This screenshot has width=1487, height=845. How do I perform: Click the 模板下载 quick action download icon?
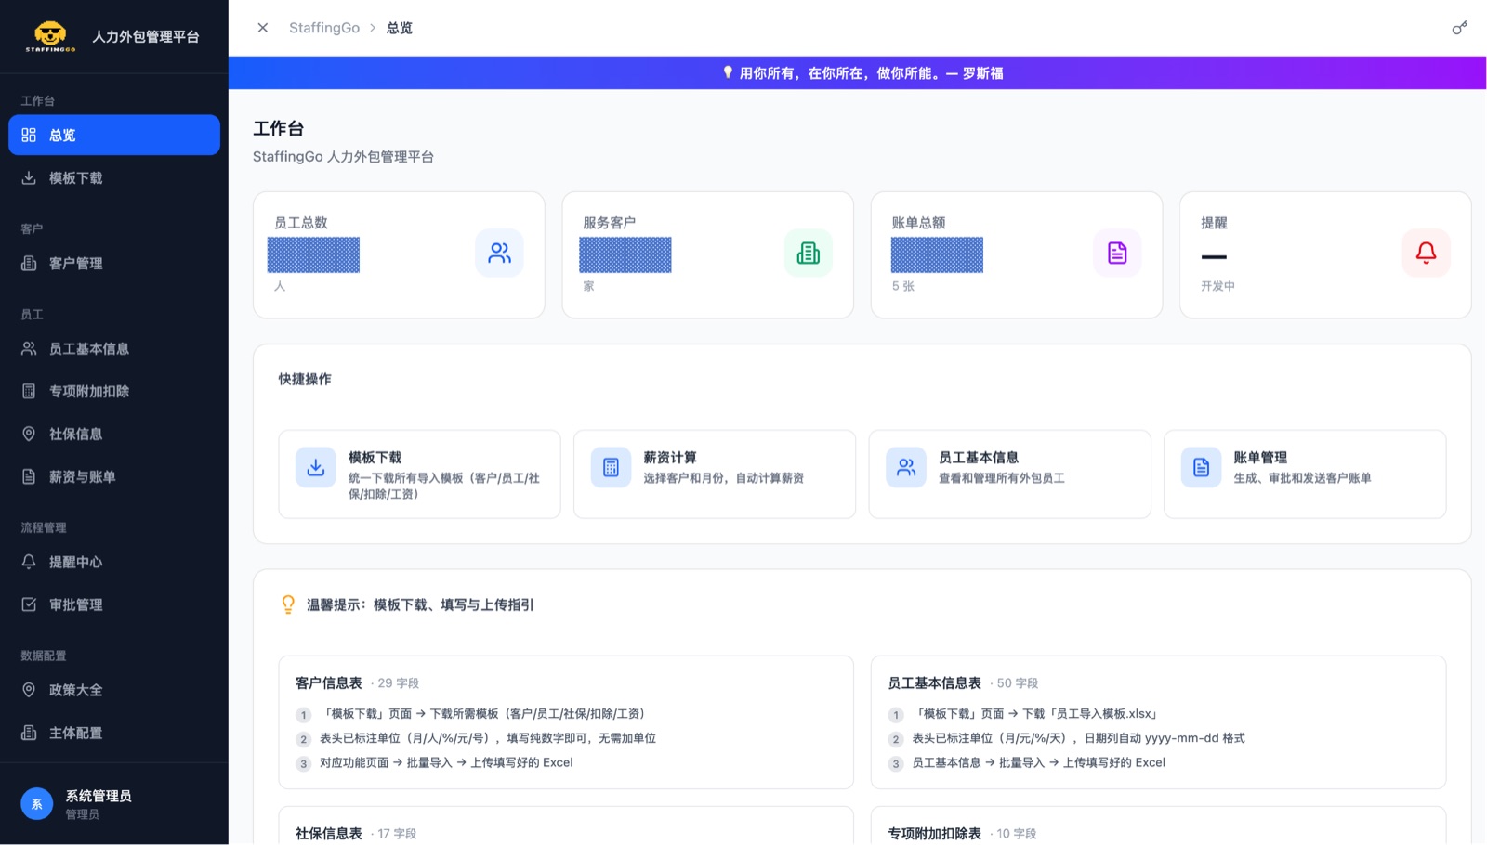click(316, 467)
